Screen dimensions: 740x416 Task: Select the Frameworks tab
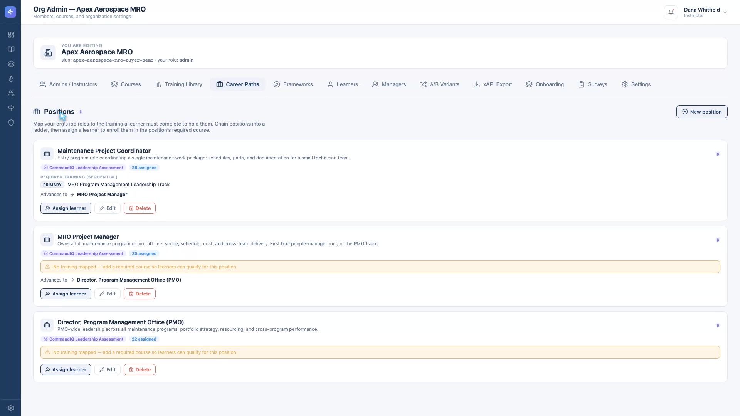pyautogui.click(x=293, y=84)
